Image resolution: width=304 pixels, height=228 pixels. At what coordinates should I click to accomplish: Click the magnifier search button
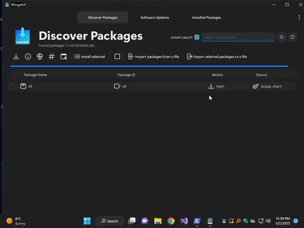point(282,37)
